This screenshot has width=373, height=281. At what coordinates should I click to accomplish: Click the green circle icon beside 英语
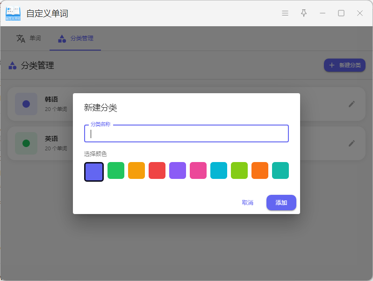tap(26, 143)
